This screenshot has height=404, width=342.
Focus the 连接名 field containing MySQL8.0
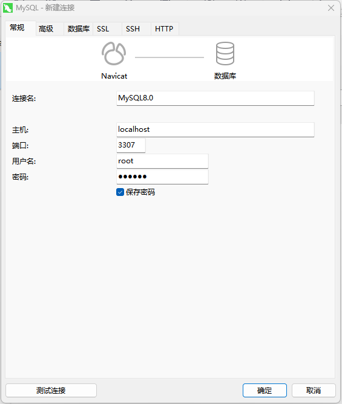pos(215,98)
